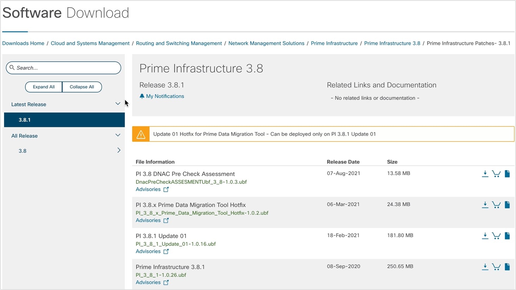Click release date 07-Aug-2021

(x=343, y=174)
